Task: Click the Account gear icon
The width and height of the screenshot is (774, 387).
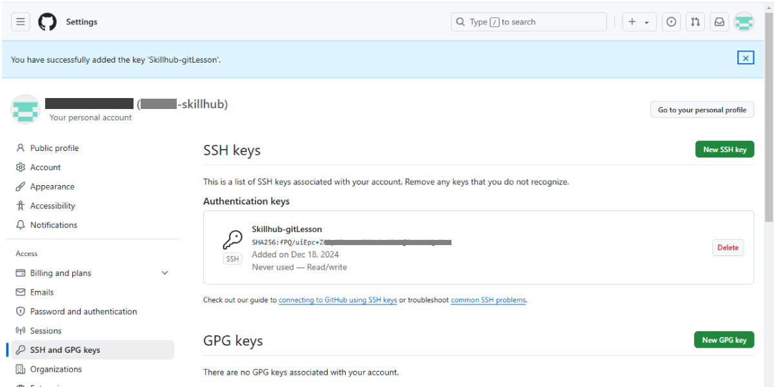Action: tap(20, 167)
